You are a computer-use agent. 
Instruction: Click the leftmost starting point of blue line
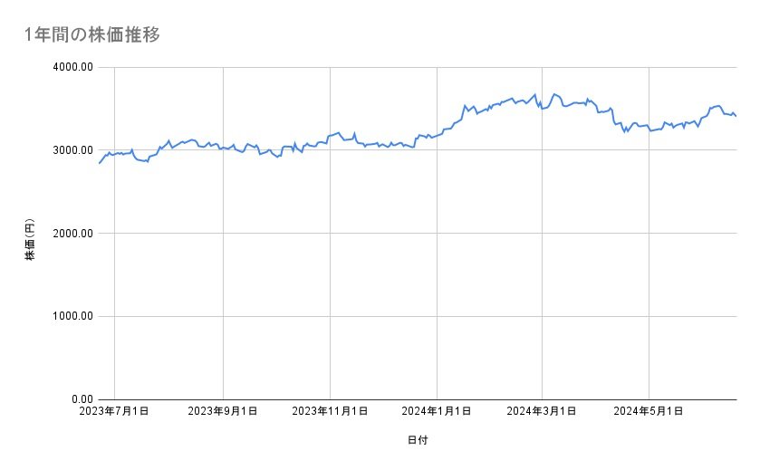(99, 163)
